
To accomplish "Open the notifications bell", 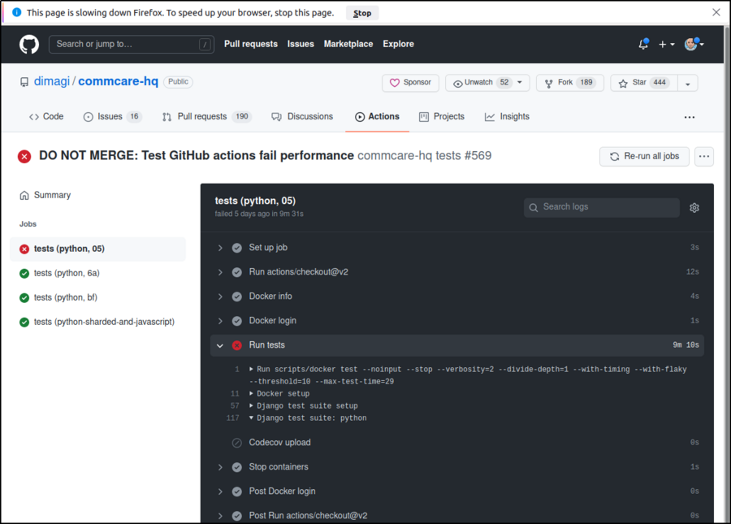I will click(643, 44).
